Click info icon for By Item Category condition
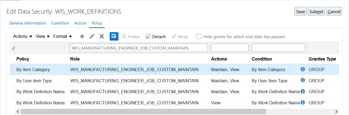The image size is (349, 115). pyautogui.click(x=303, y=69)
